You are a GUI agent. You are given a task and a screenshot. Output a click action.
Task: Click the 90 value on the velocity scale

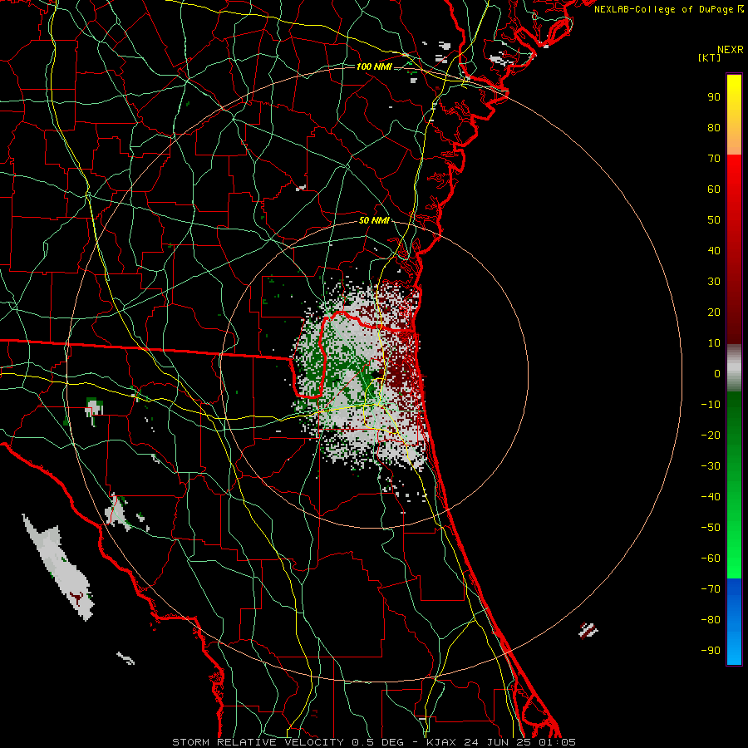pos(714,97)
